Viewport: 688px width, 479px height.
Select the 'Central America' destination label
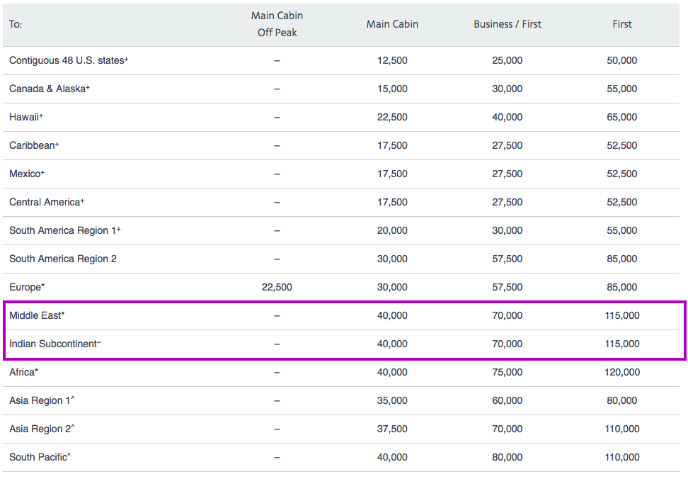47,202
